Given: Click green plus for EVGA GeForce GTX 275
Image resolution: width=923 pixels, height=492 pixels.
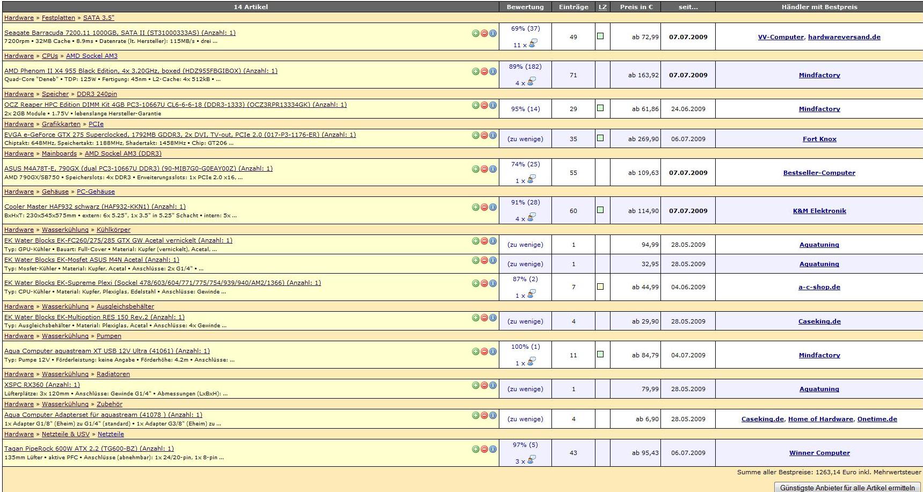Looking at the screenshot, I should pyautogui.click(x=476, y=135).
